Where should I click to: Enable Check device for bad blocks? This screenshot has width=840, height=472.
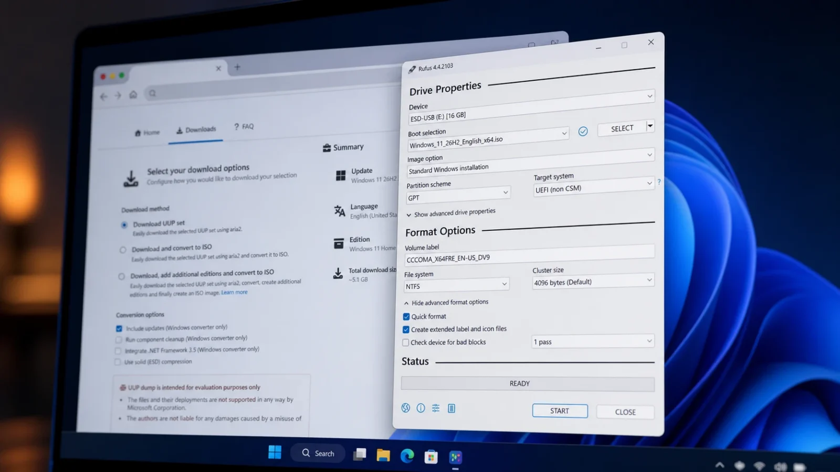pos(405,342)
